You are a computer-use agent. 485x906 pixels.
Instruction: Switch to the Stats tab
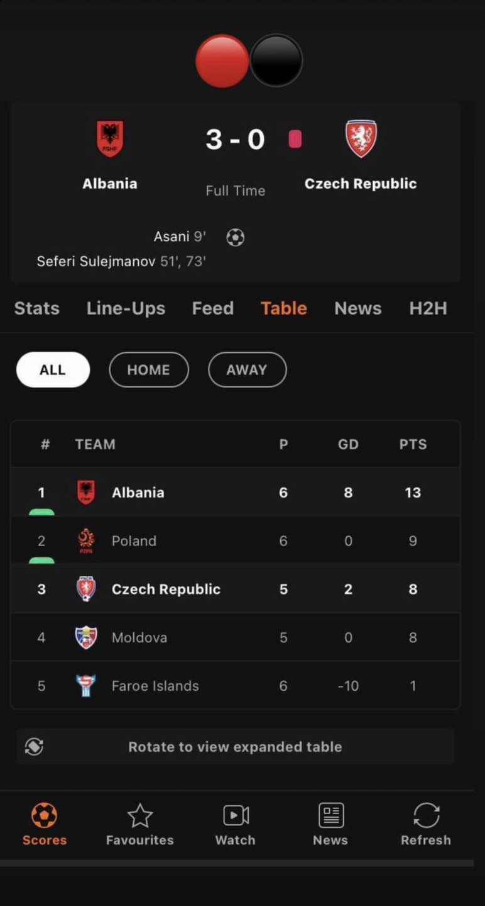(x=36, y=308)
